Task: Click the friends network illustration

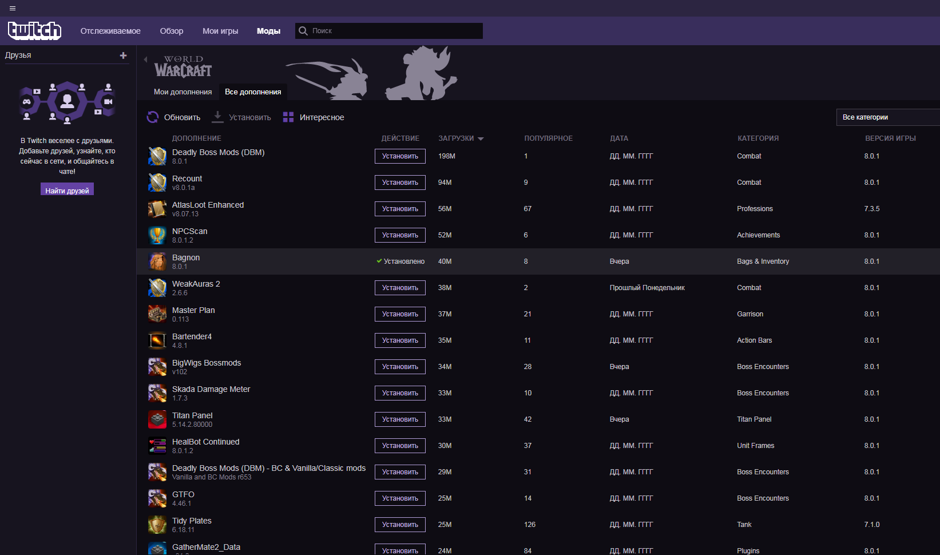Action: pyautogui.click(x=67, y=102)
